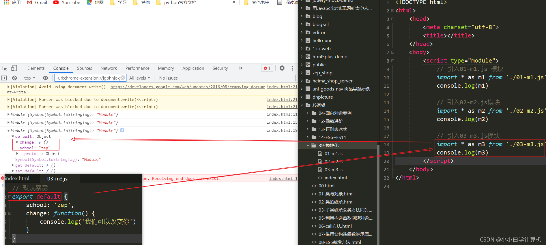Image resolution: width=546 pixels, height=245 pixels.
Task: Open the Application tab
Action: 193,68
